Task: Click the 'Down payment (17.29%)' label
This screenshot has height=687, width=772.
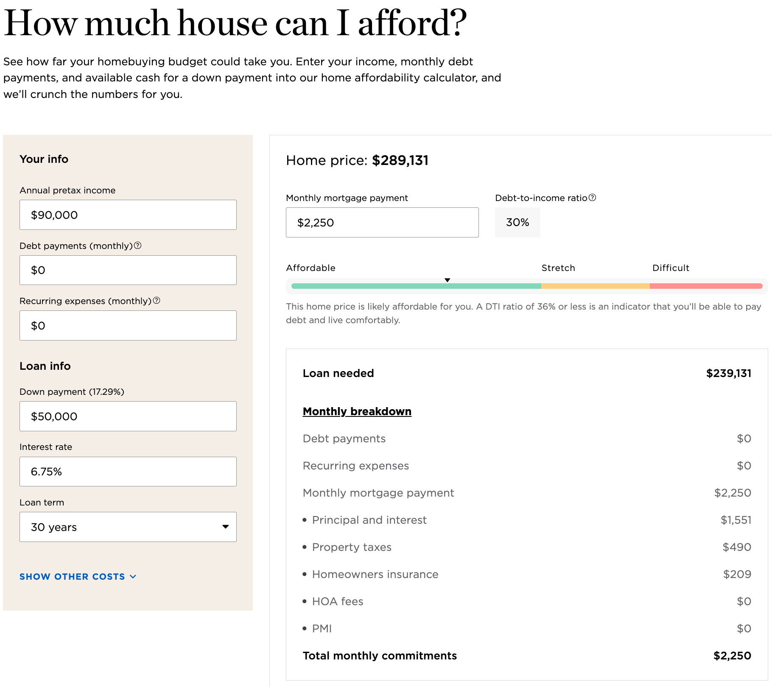Action: click(x=72, y=392)
